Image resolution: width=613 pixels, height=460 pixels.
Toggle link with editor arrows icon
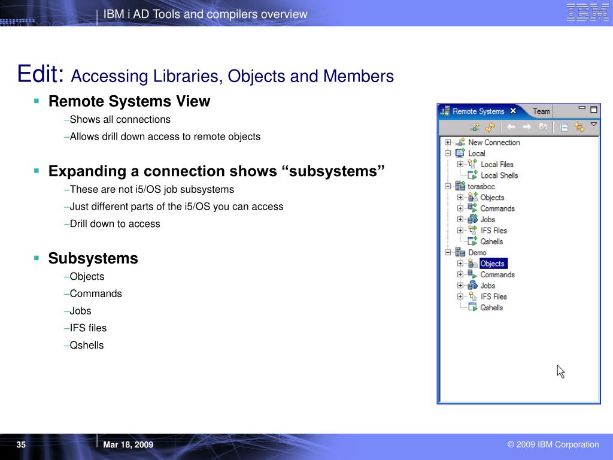(x=579, y=127)
